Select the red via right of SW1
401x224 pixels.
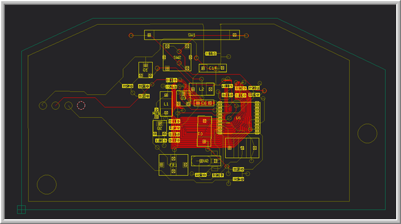246,36
